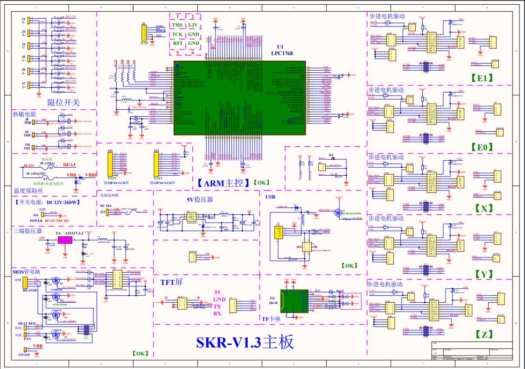Click the 电源选择帽 label
The width and height of the screenshot is (525, 369).
pos(109,195)
